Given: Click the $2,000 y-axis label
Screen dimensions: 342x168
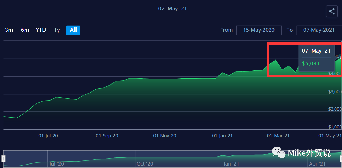Looking at the screenshot, I should [x=335, y=109].
